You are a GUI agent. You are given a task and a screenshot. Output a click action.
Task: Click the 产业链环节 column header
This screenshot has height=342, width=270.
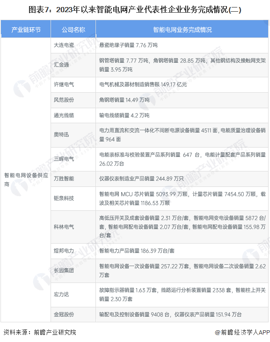point(26,29)
